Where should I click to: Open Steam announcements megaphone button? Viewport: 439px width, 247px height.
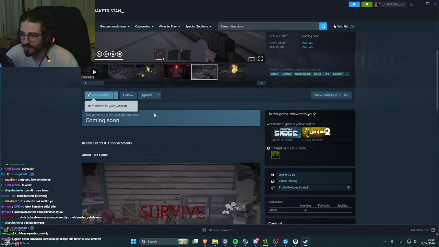(x=354, y=4)
